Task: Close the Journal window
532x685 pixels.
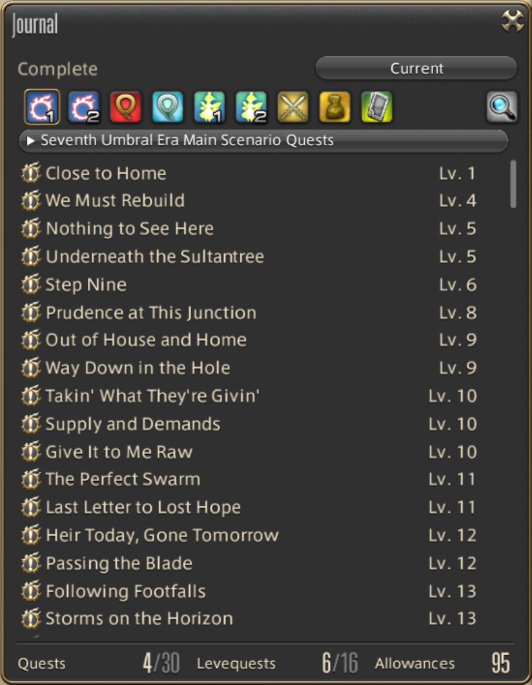Action: [513, 23]
